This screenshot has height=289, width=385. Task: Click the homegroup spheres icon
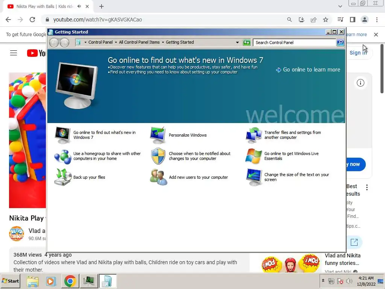click(63, 157)
